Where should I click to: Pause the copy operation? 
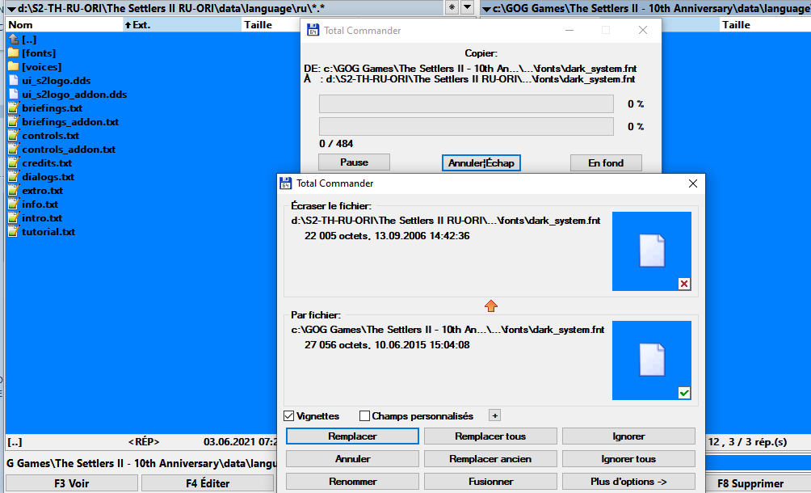(x=355, y=162)
